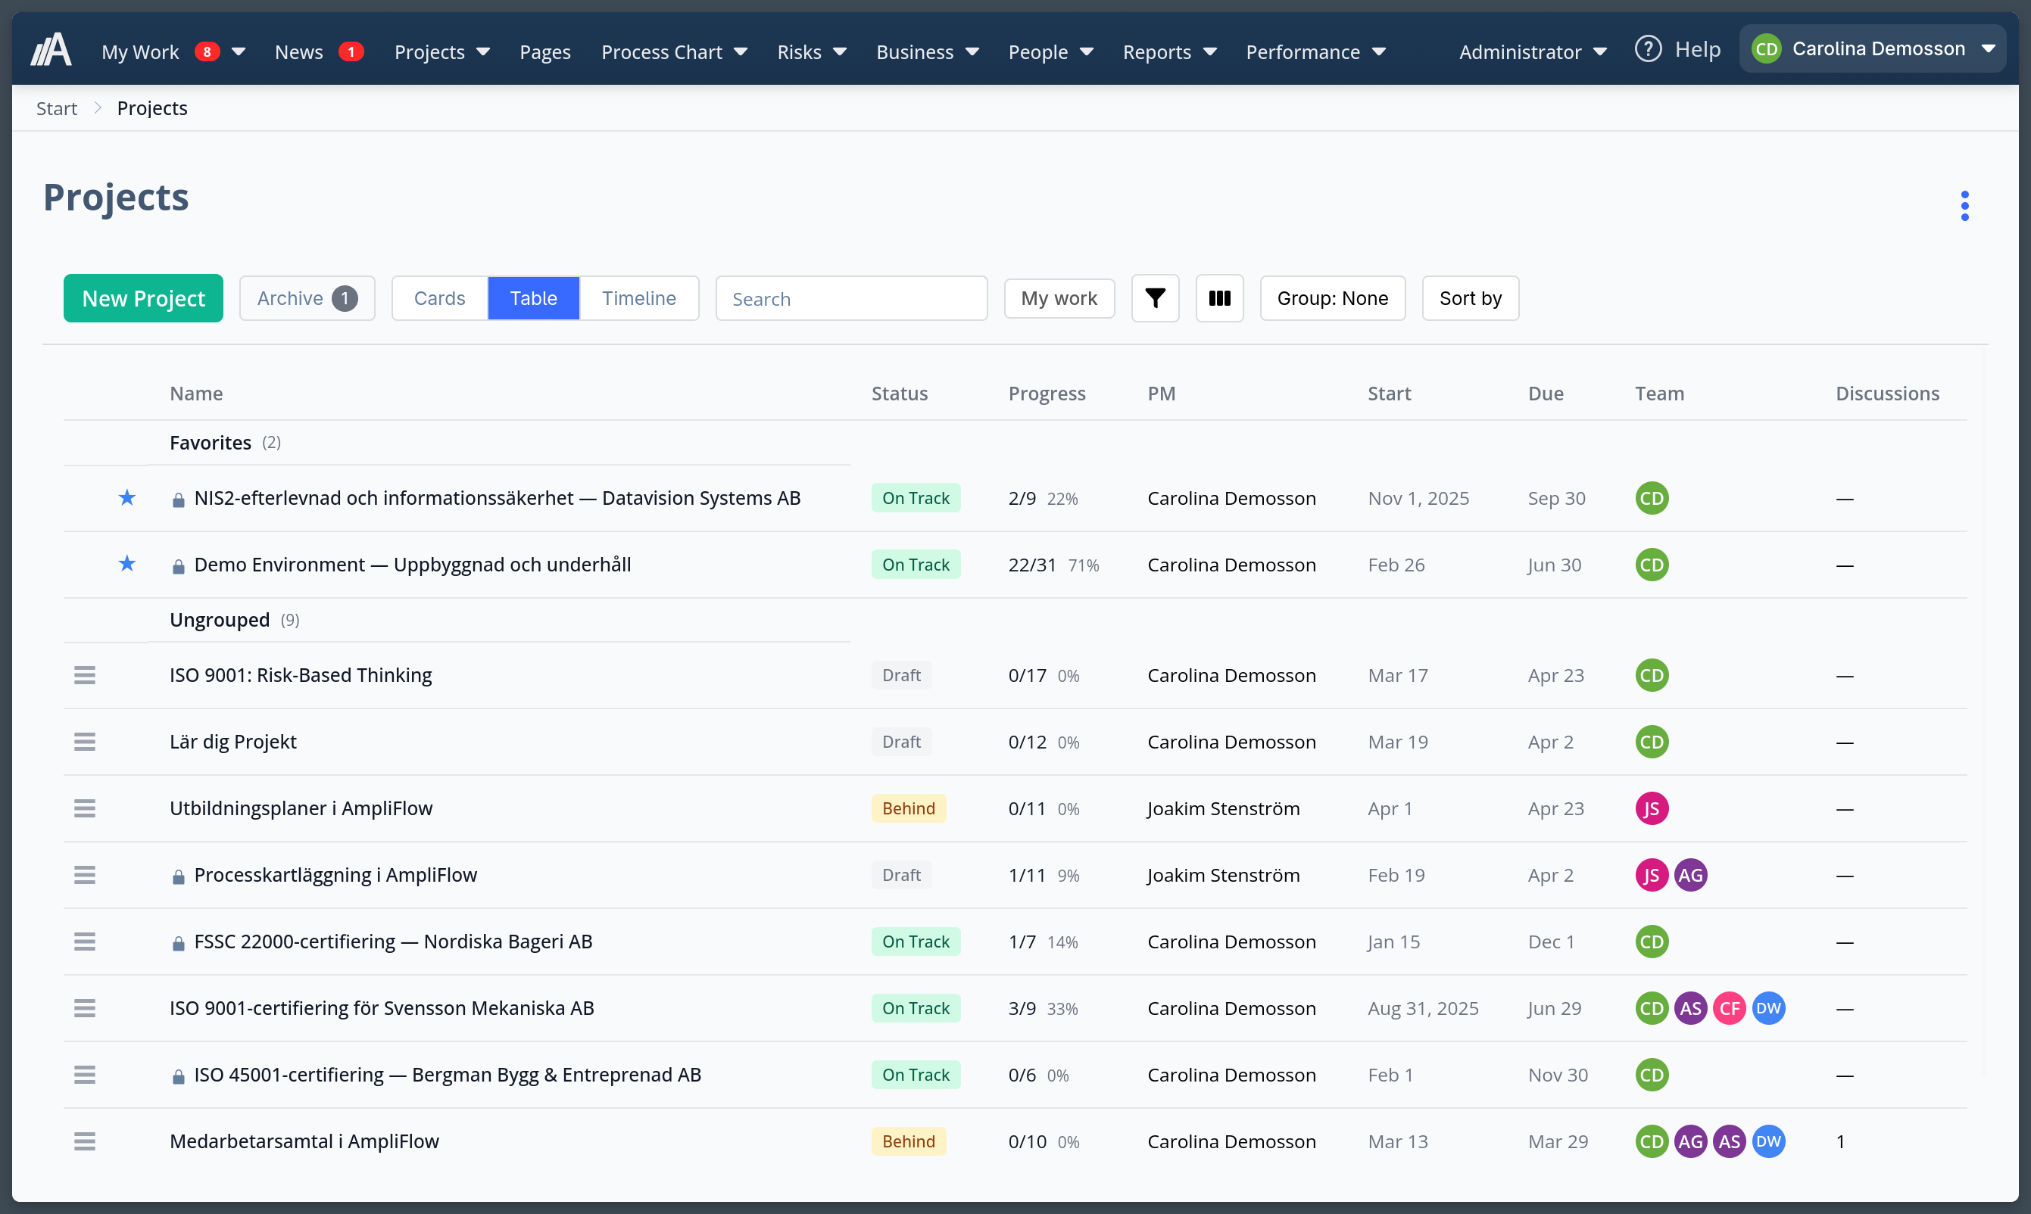Image resolution: width=2031 pixels, height=1214 pixels.
Task: Click the drag handle next to Lär dig Projekt
Action: (x=85, y=741)
